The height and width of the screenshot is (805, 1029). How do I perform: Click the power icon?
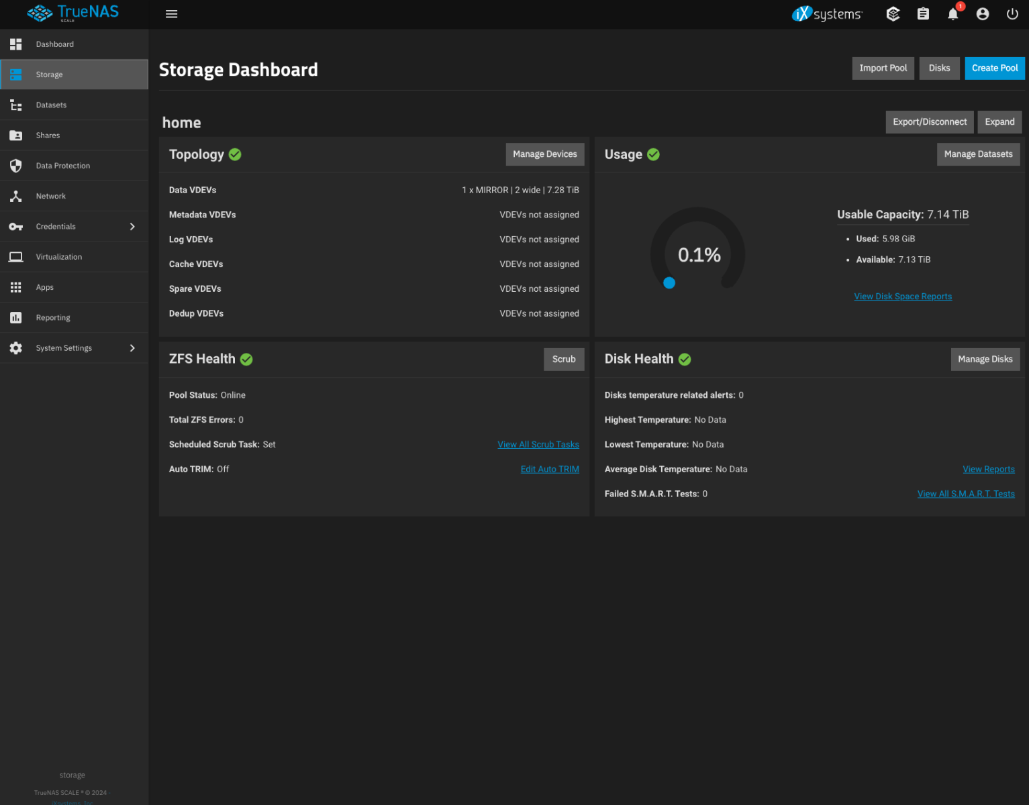point(1012,14)
